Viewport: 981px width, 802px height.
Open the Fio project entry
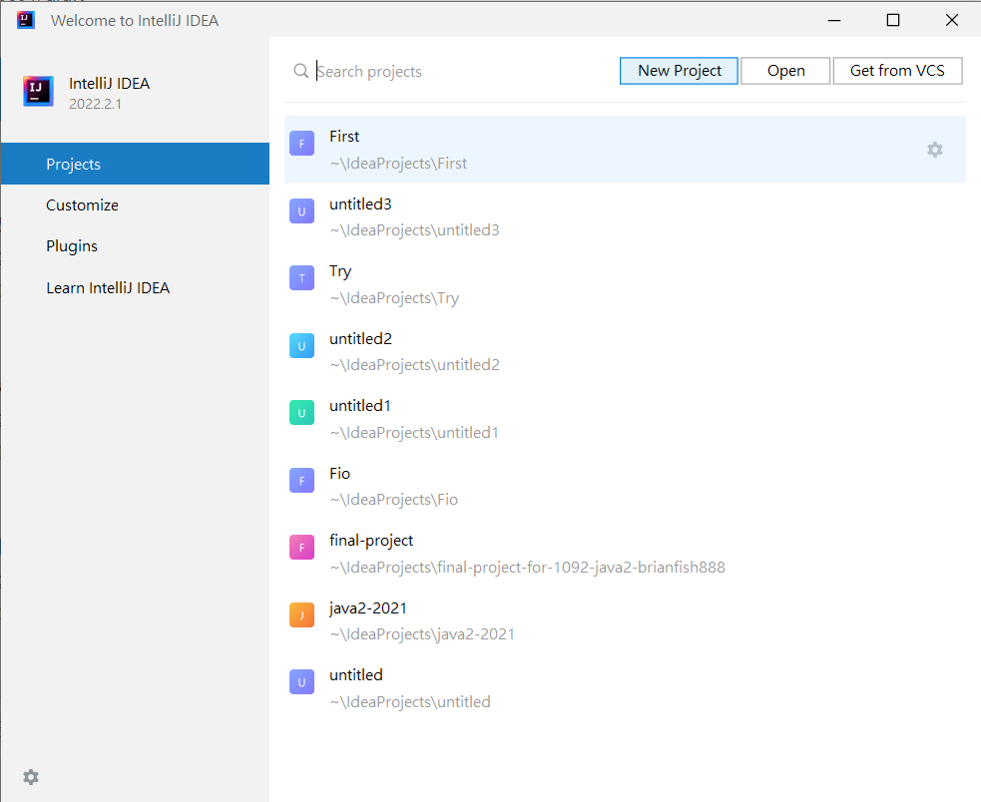pos(625,486)
